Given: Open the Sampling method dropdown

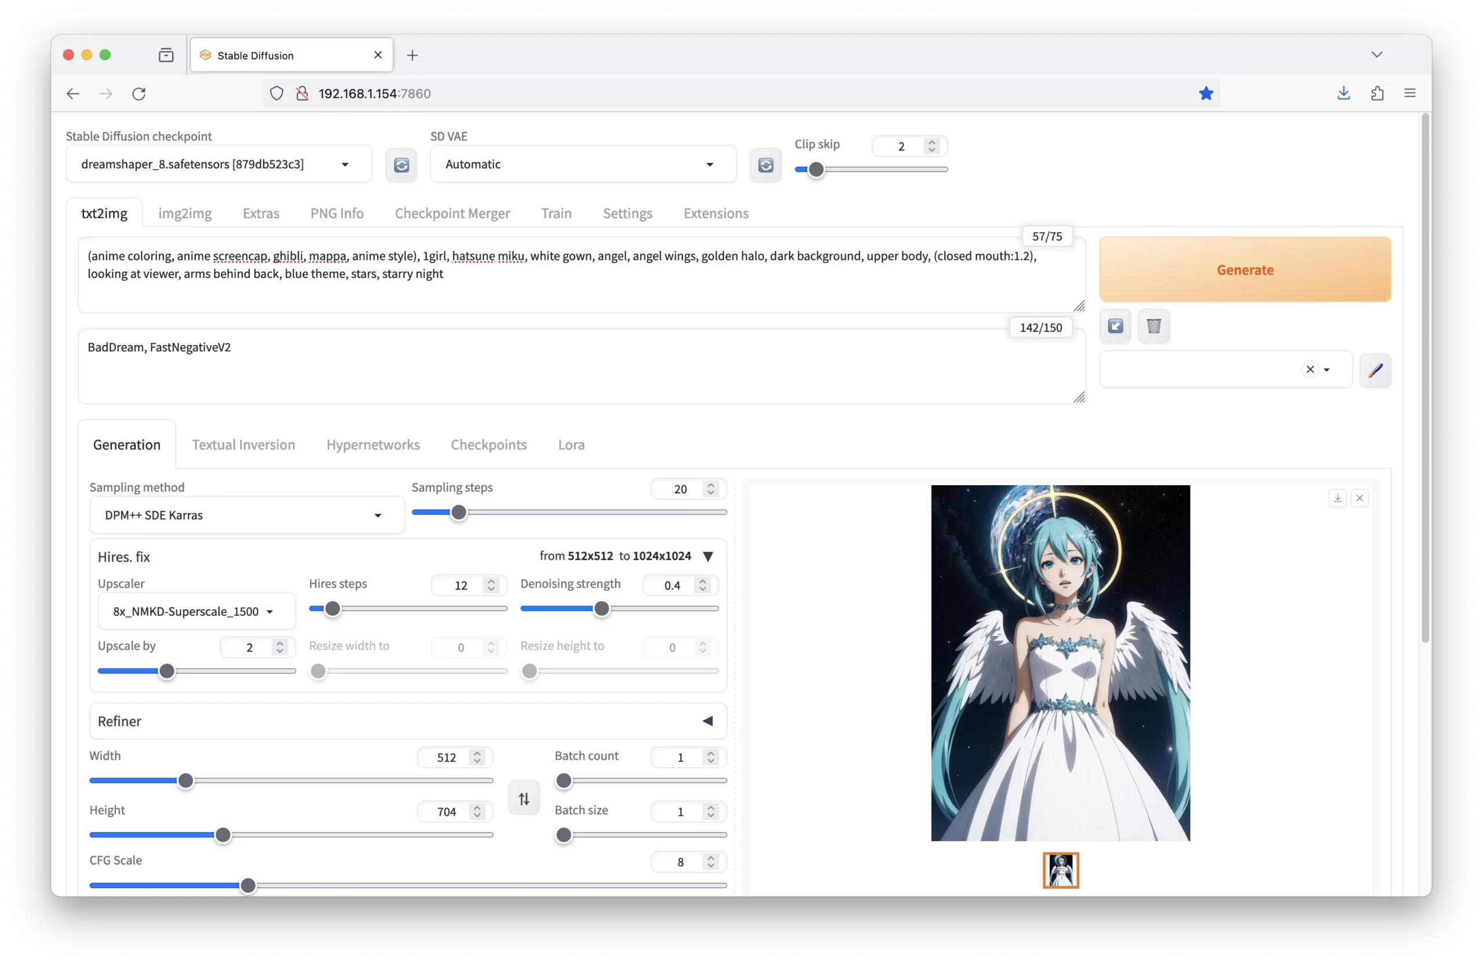Looking at the screenshot, I should click(247, 515).
